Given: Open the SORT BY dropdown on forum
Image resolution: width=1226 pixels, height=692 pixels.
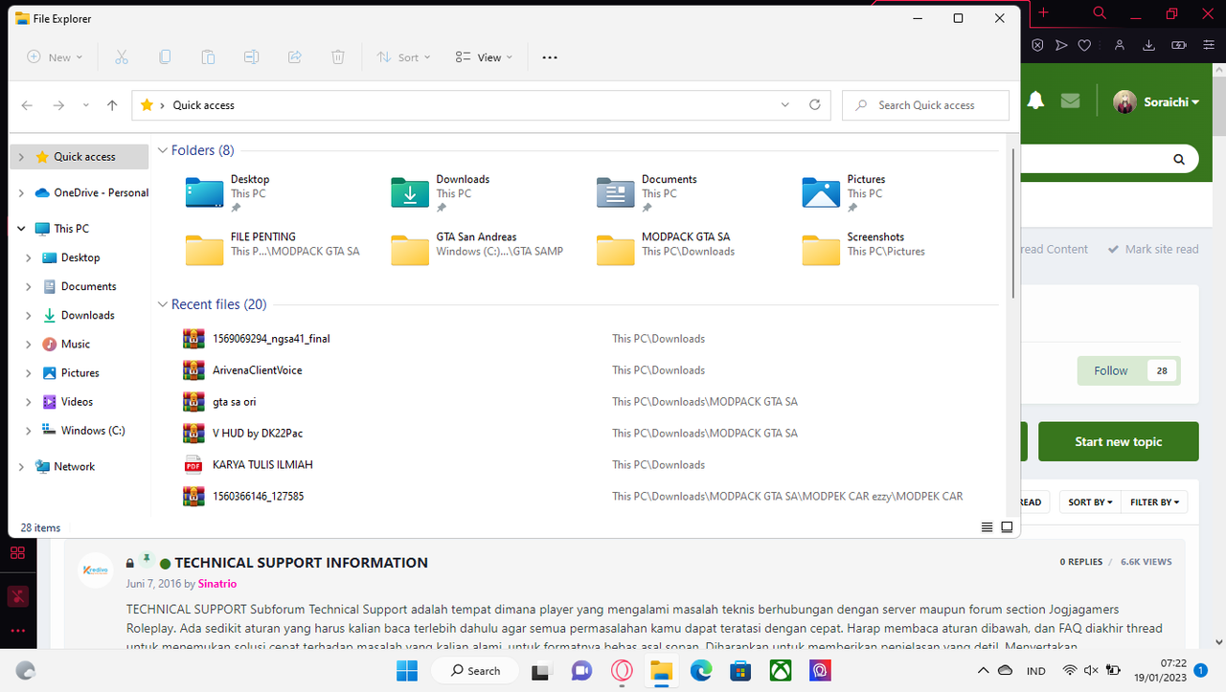Looking at the screenshot, I should pos(1090,502).
